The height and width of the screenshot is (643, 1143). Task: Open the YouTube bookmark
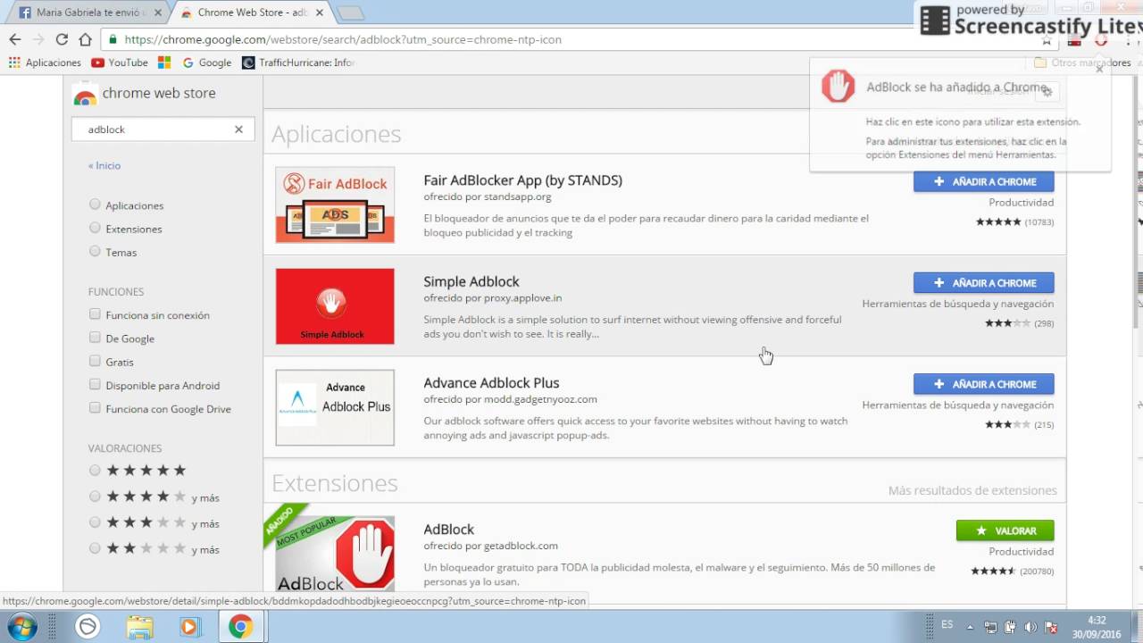pyautogui.click(x=120, y=63)
